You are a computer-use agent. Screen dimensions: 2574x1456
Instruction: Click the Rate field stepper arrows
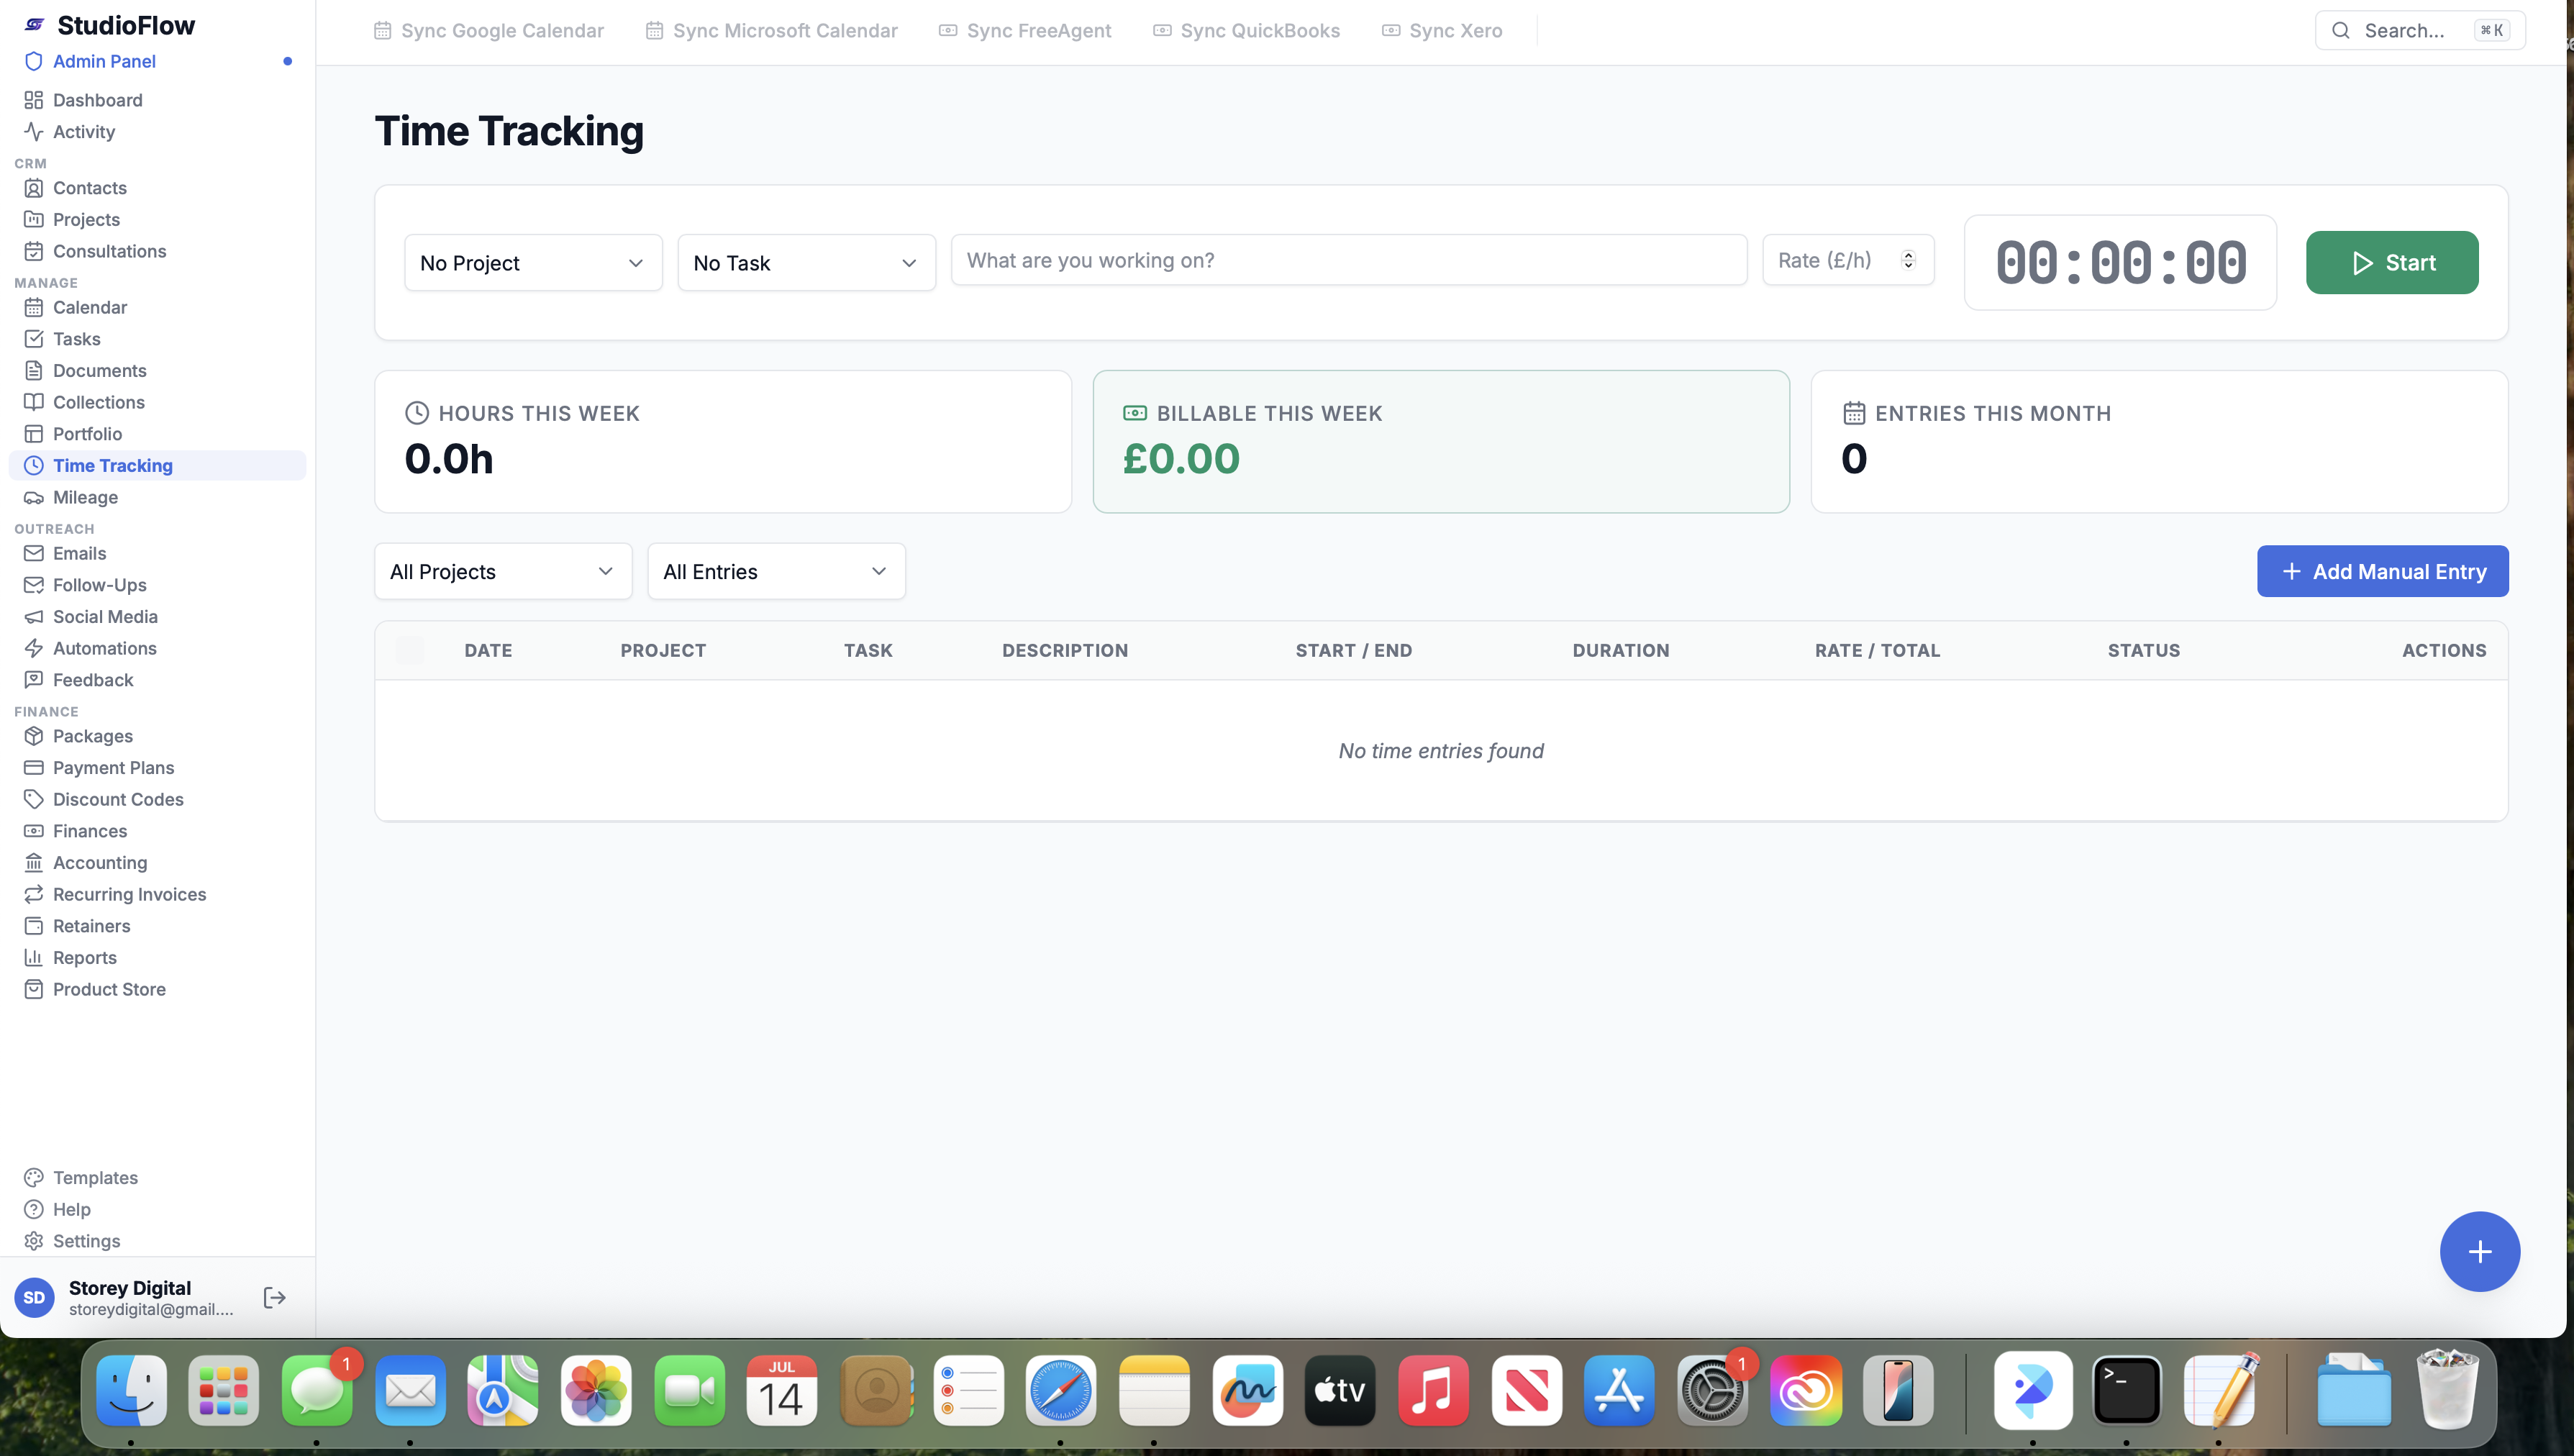[1908, 260]
